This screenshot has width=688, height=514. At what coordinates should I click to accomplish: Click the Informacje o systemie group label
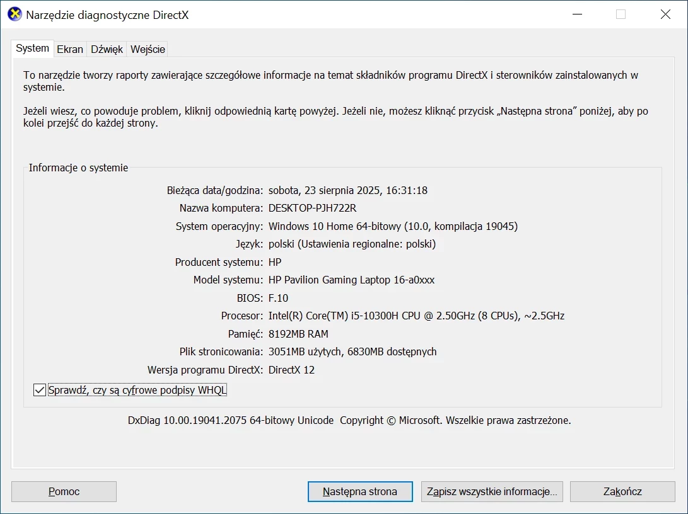pos(79,168)
